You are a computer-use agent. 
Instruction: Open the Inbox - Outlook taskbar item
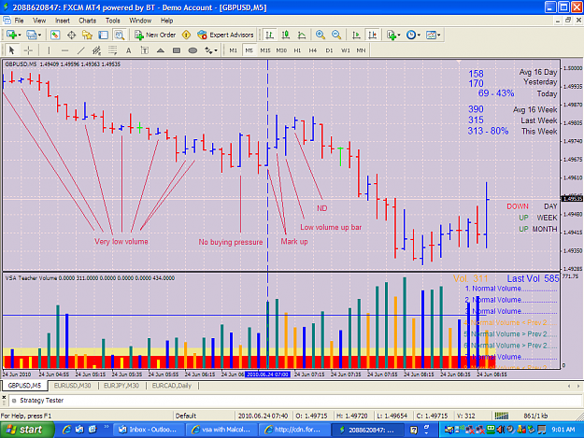(x=148, y=430)
